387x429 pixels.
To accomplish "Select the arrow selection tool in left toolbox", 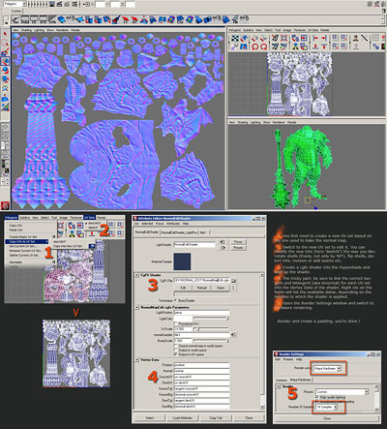I will pyautogui.click(x=5, y=34).
